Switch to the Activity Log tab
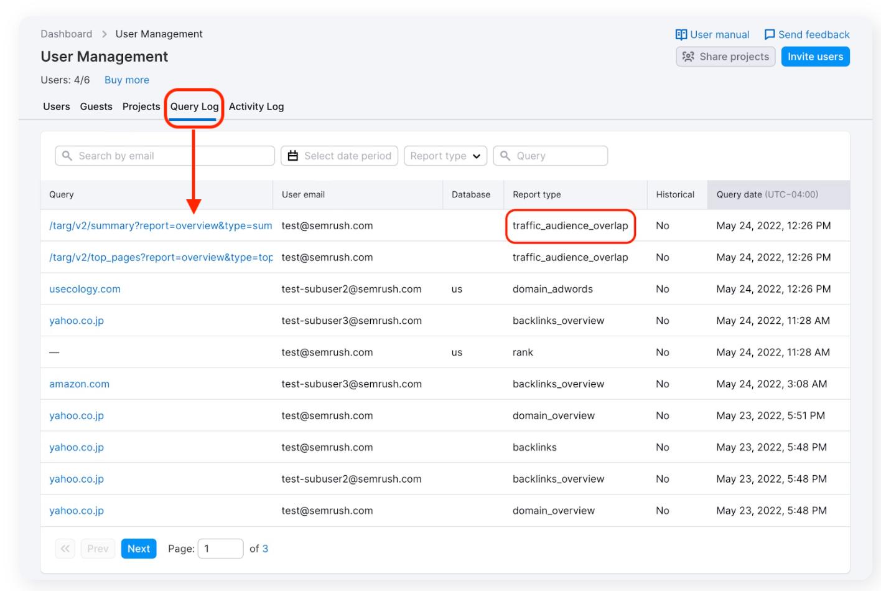Image resolution: width=881 pixels, height=591 pixels. [x=256, y=106]
